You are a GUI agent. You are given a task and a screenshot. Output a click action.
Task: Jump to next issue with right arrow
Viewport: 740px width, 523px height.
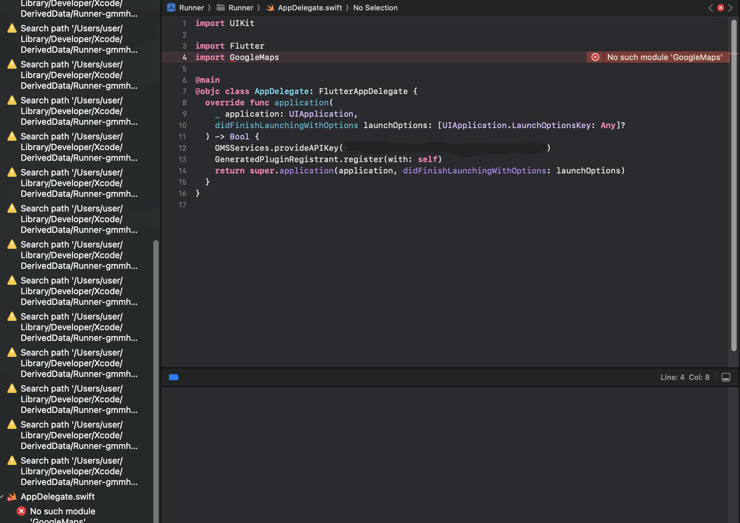coord(731,8)
